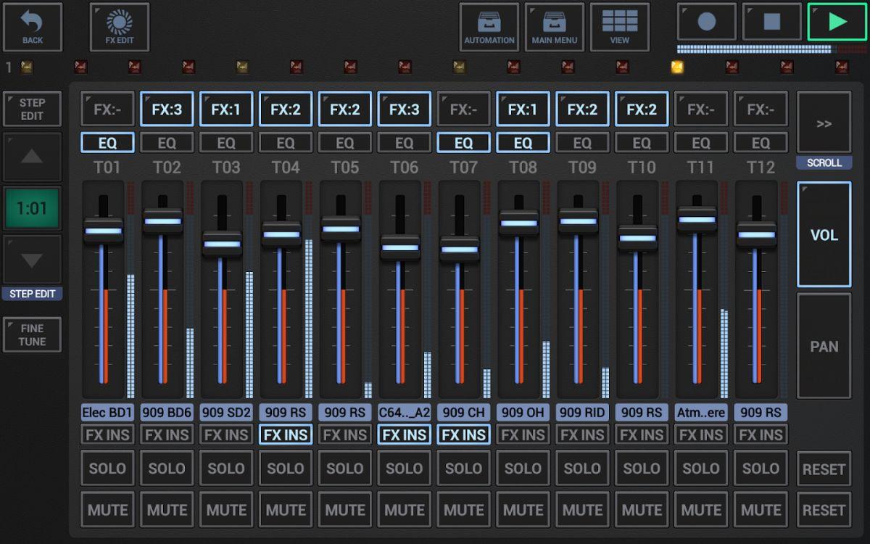Open the View grid menu
The height and width of the screenshot is (544, 870).
coord(620,27)
